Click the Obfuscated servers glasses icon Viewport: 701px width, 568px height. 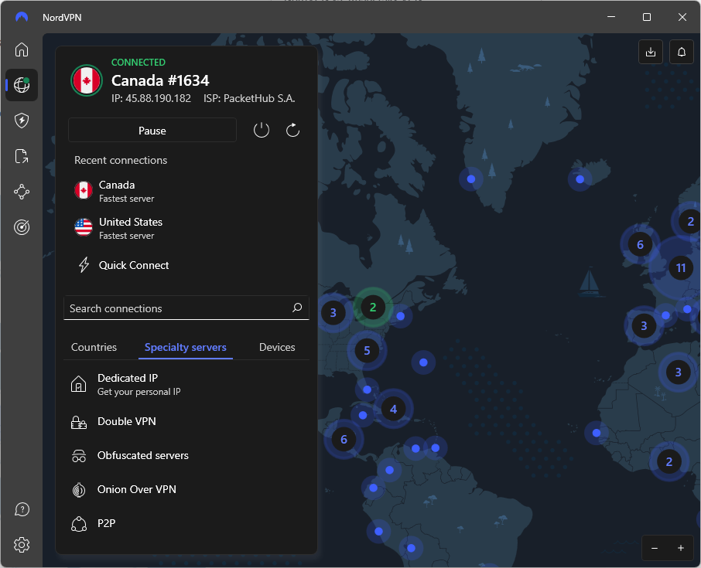pos(79,455)
